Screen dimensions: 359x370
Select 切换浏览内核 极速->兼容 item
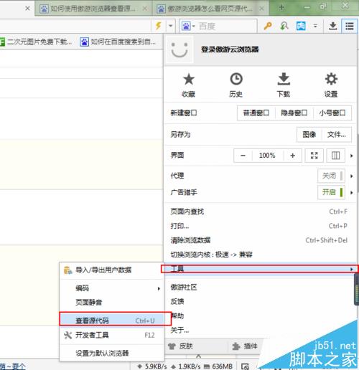click(x=261, y=255)
